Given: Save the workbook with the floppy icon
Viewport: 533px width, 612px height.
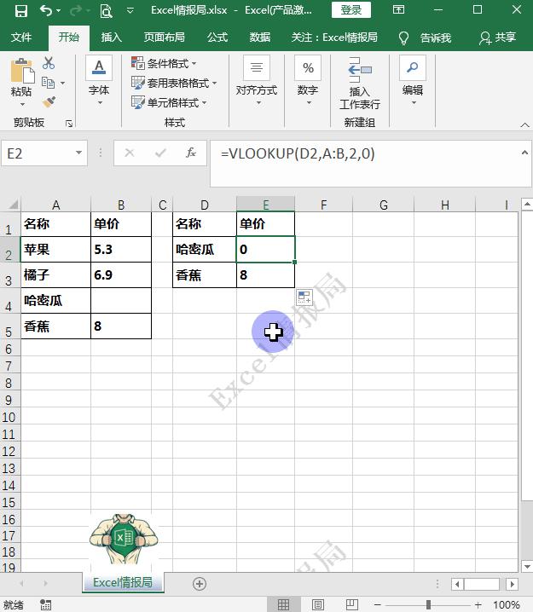Looking at the screenshot, I should tap(21, 10).
